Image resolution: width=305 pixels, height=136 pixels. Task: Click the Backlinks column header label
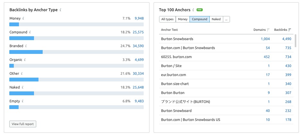point(281,30)
